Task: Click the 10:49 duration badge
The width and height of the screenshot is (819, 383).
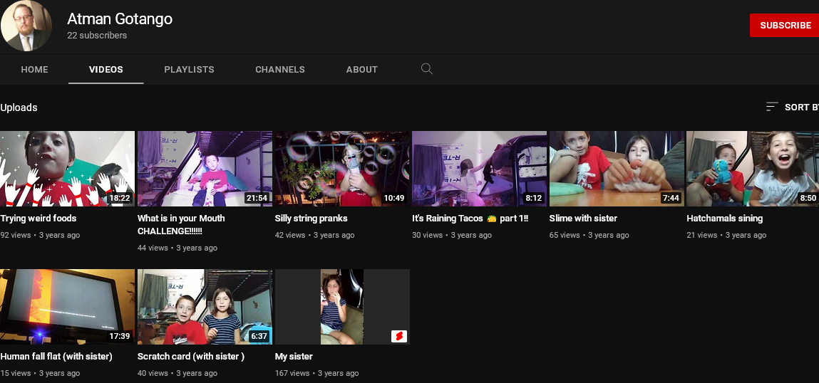Action: pos(394,199)
